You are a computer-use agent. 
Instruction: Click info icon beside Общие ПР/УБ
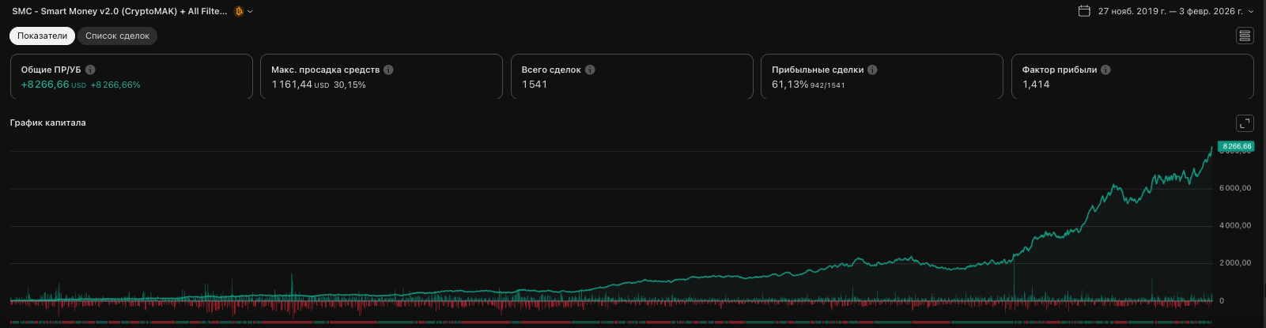pyautogui.click(x=90, y=70)
